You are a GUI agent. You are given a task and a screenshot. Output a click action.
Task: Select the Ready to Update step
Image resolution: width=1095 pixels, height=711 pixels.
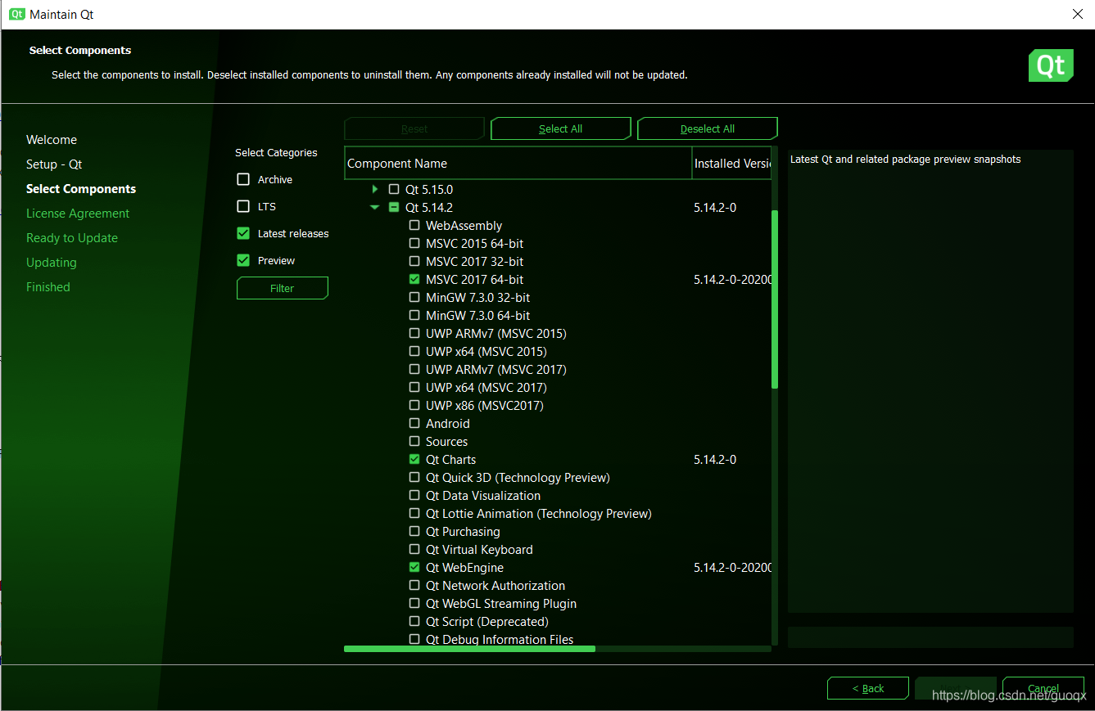click(x=72, y=238)
